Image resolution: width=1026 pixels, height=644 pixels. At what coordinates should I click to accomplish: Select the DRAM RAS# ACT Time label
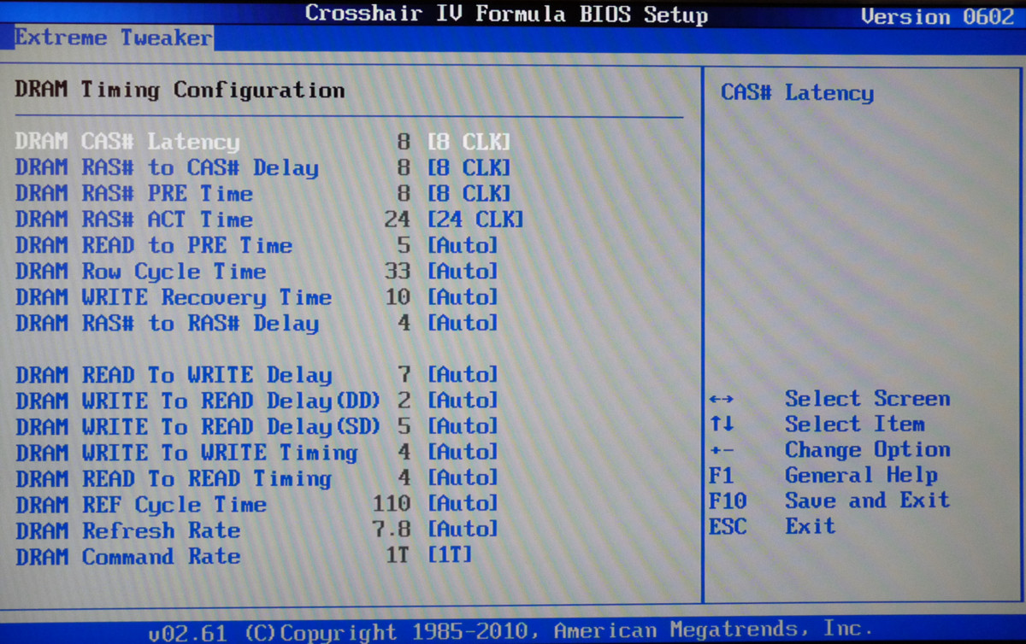134,220
